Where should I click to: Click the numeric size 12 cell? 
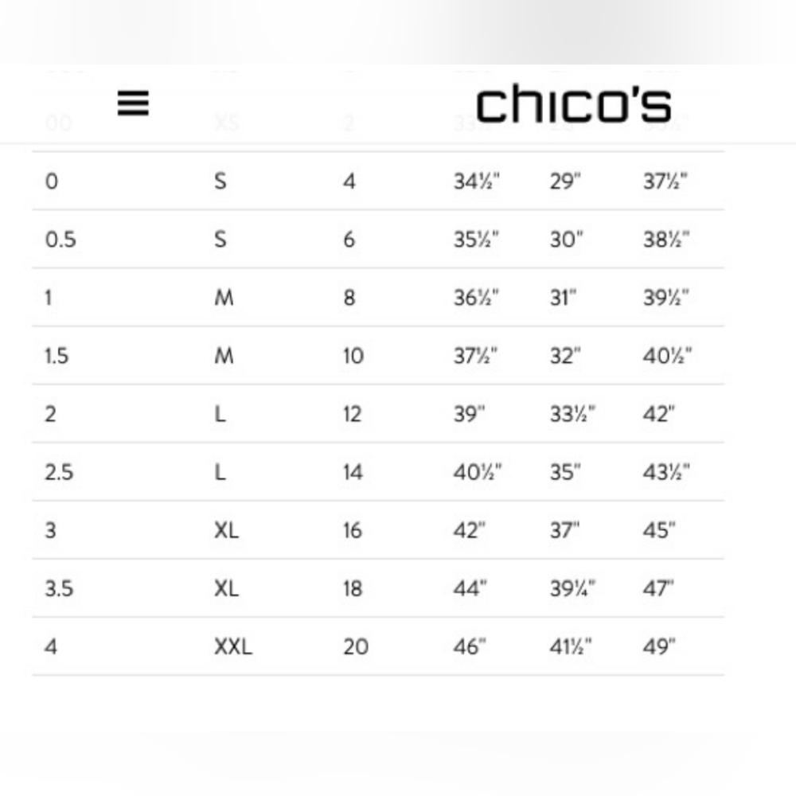352,414
